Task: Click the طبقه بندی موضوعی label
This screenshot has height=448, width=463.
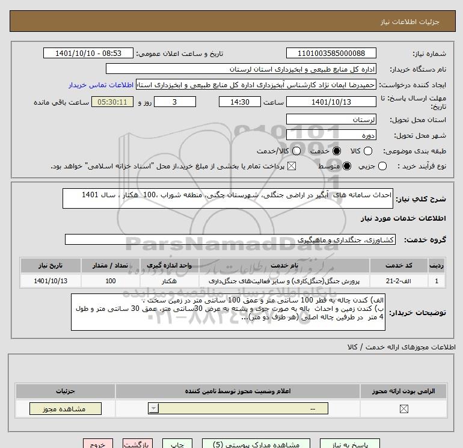Action: coord(414,151)
